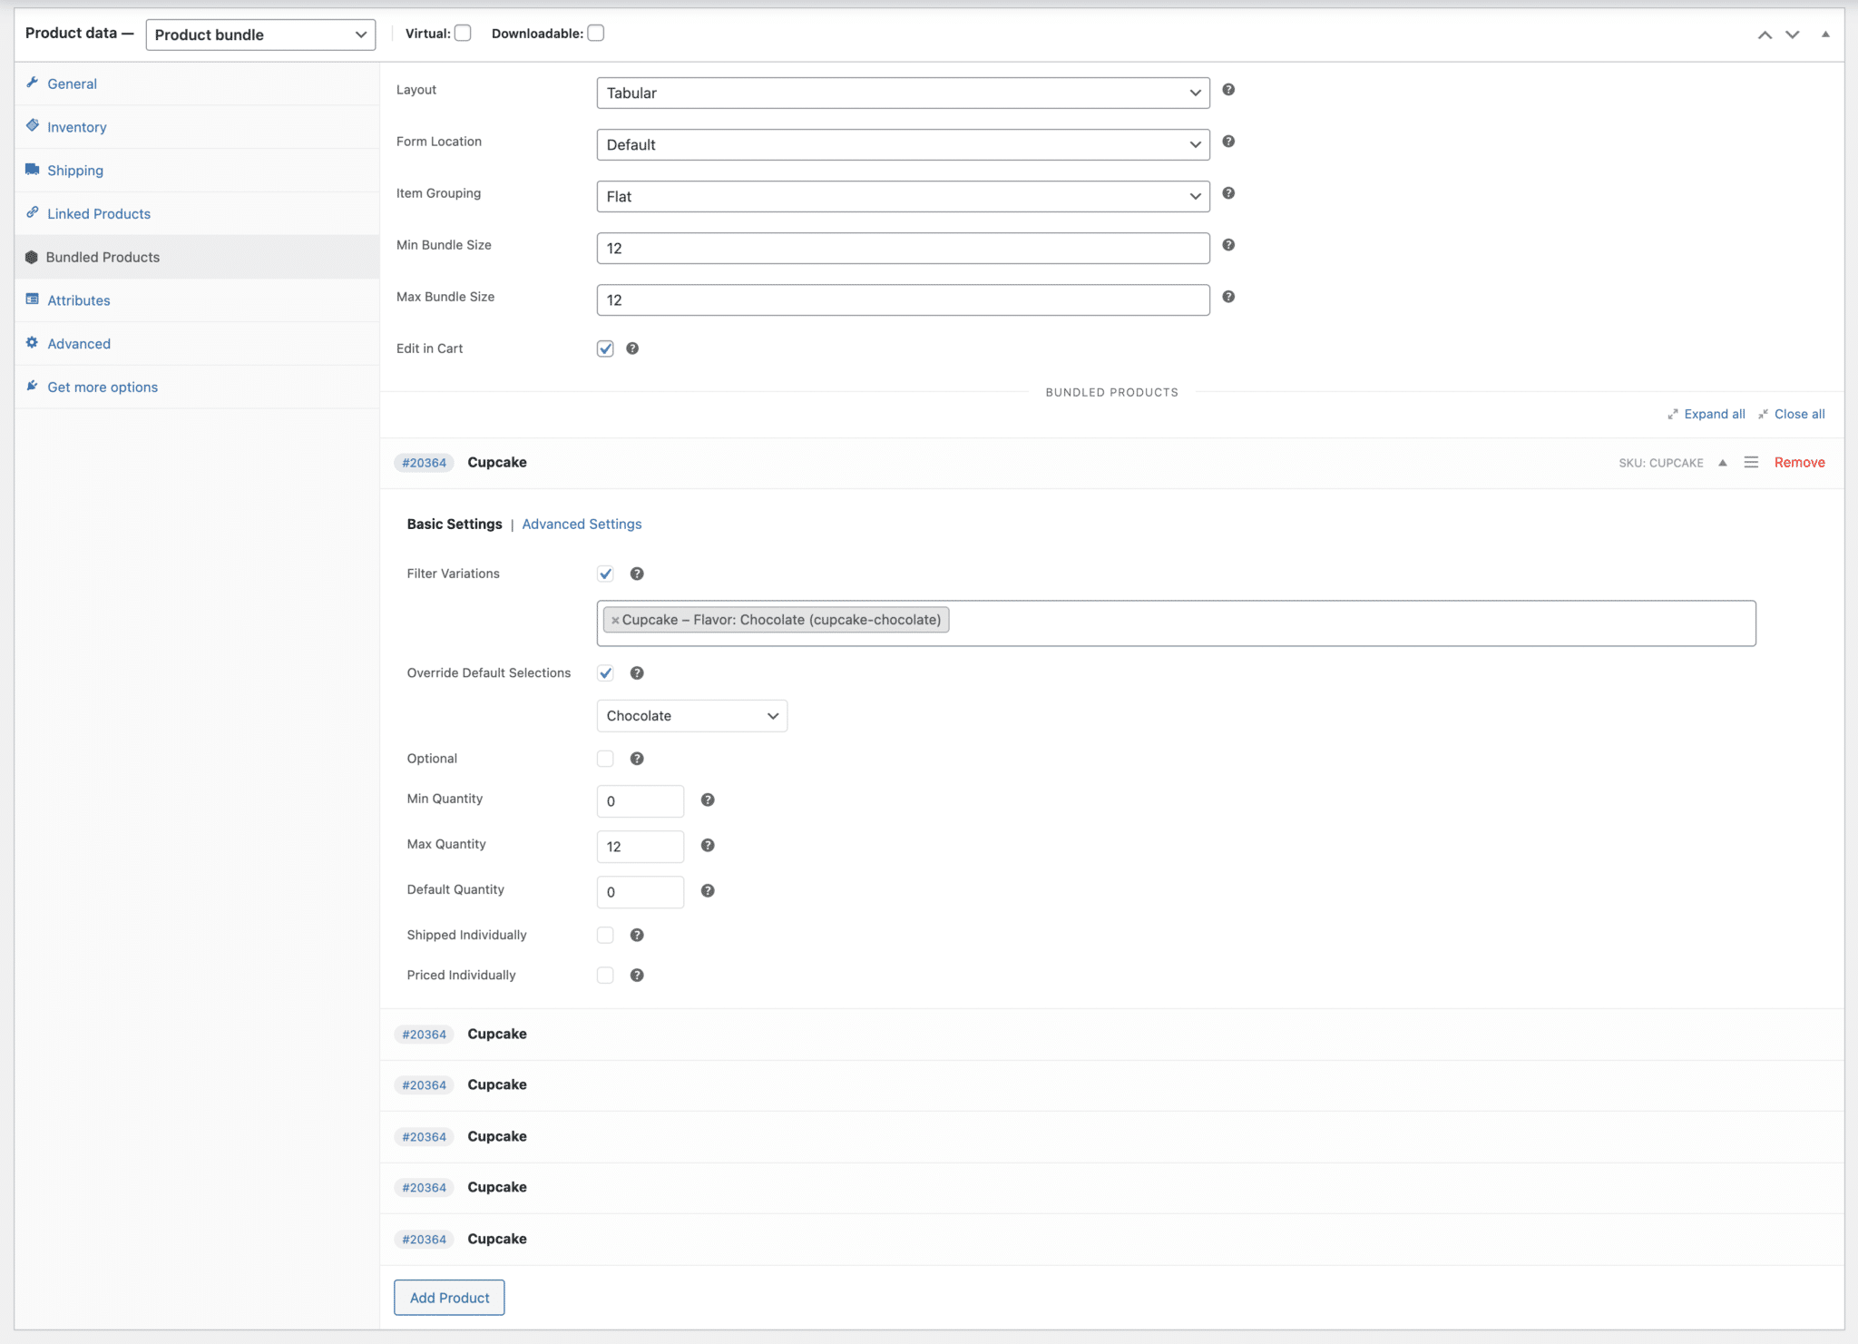The height and width of the screenshot is (1344, 1858).
Task: Click the Add Product button
Action: (x=449, y=1298)
